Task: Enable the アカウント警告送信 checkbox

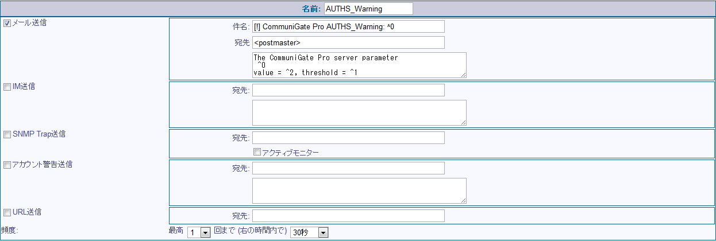Action: [7, 165]
